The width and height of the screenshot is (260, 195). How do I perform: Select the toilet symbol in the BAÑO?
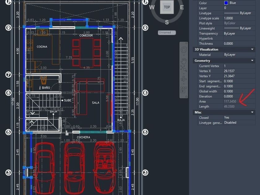(44, 81)
